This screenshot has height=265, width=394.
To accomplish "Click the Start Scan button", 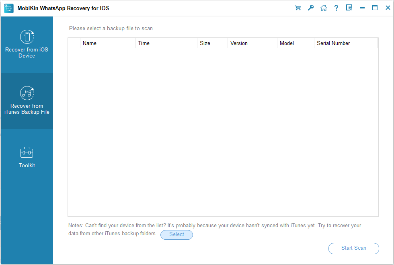I will (353, 248).
